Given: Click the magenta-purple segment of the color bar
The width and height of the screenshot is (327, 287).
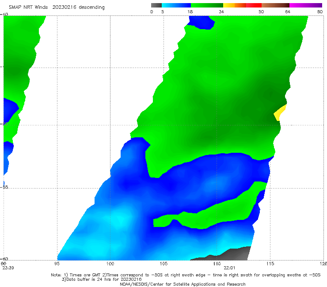Looking at the screenshot, I should pyautogui.click(x=306, y=5).
